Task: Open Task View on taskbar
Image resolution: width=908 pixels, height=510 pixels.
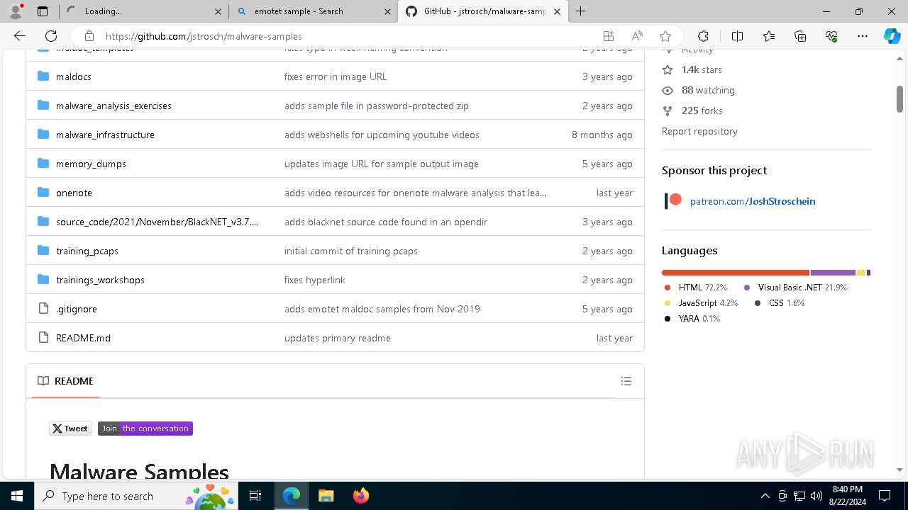Action: click(x=255, y=496)
